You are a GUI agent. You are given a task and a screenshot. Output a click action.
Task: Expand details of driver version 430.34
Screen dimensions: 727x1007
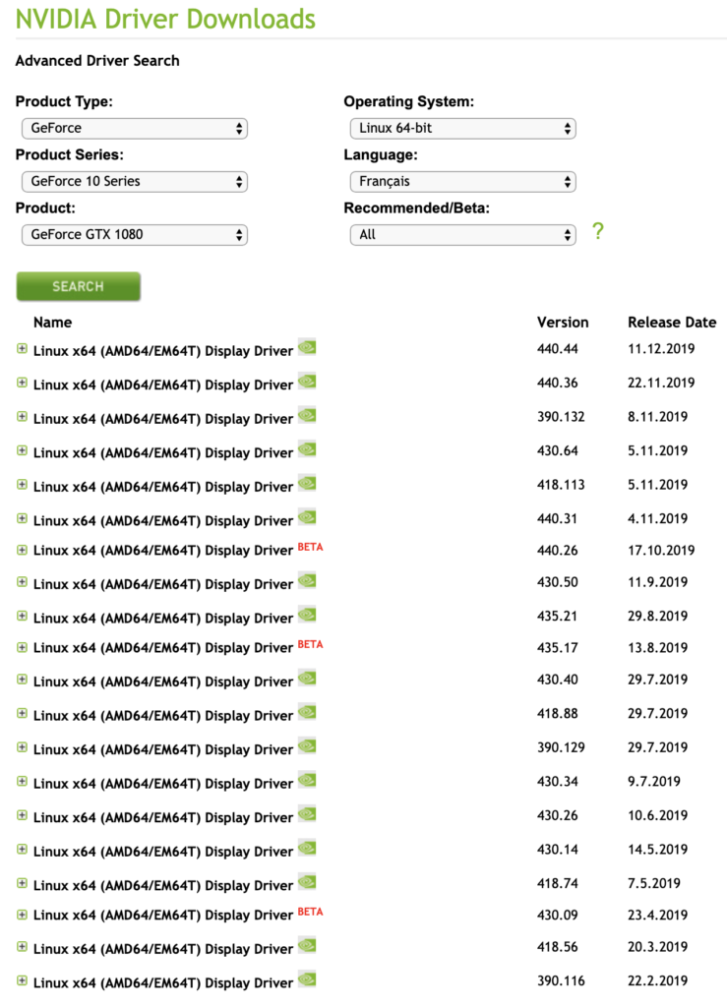coord(22,782)
